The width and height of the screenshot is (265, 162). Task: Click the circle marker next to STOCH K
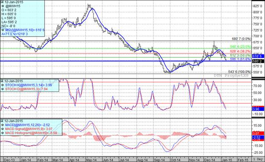tap(3, 85)
